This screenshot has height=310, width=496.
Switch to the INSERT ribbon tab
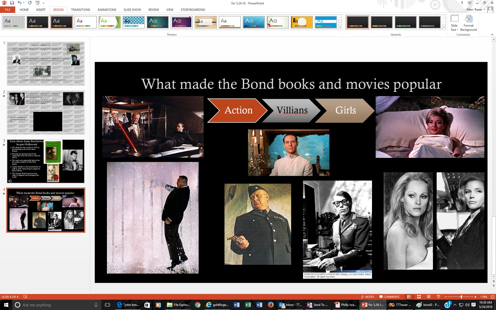tap(41, 10)
